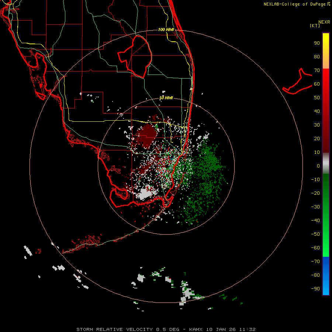Click the -20 value on velocity scale

pyautogui.click(x=315, y=193)
